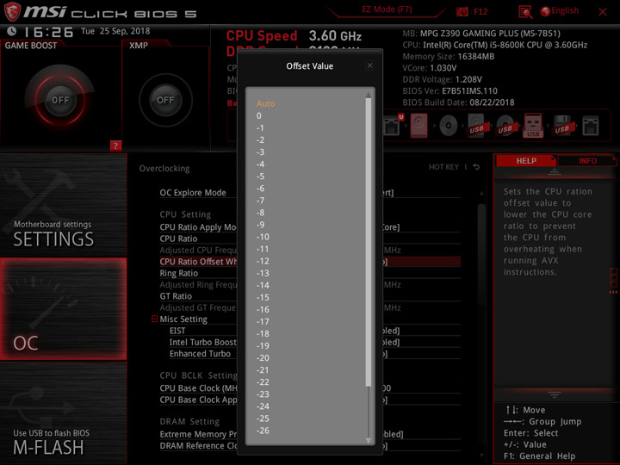Select the last network boot device icon

[x=591, y=126]
